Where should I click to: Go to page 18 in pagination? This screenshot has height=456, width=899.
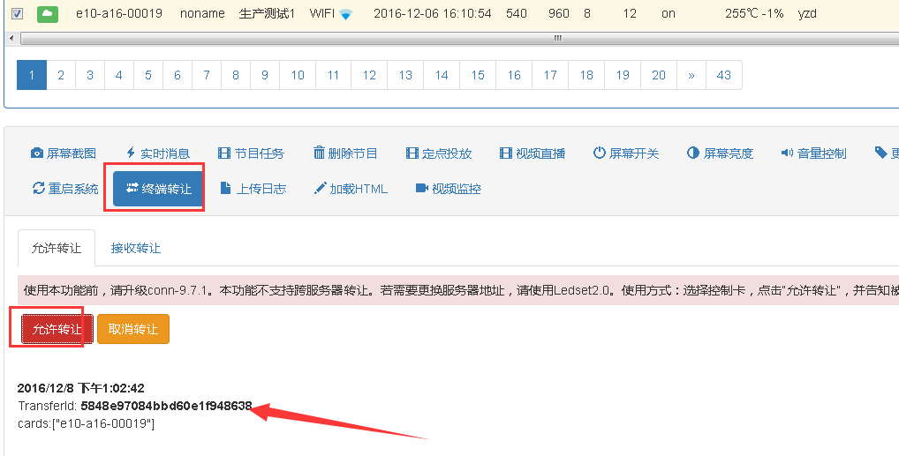coord(586,75)
